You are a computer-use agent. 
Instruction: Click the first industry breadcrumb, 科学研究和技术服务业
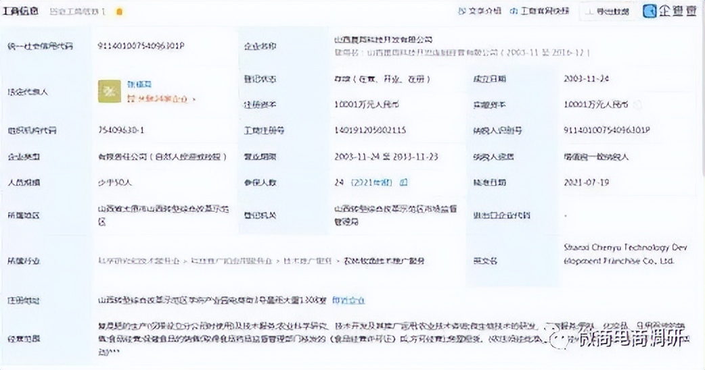(139, 261)
